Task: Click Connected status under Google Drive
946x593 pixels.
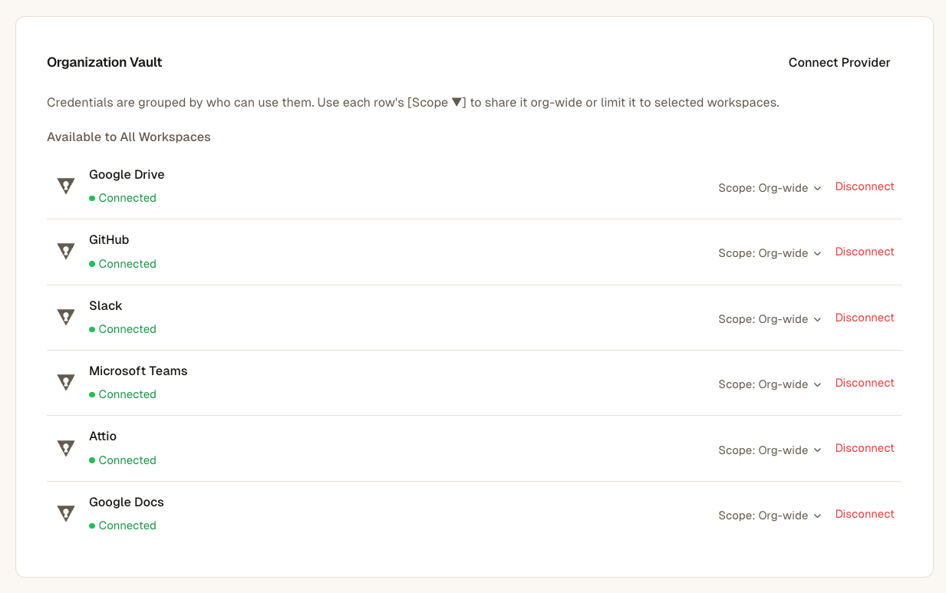Action: pyautogui.click(x=123, y=198)
